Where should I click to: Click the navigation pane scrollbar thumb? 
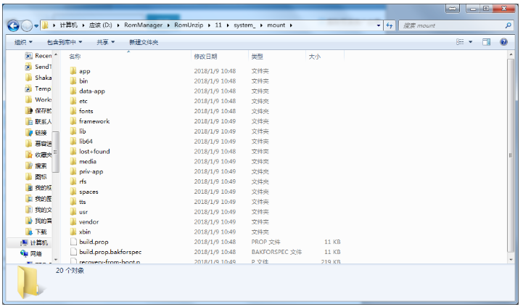pos(56,152)
